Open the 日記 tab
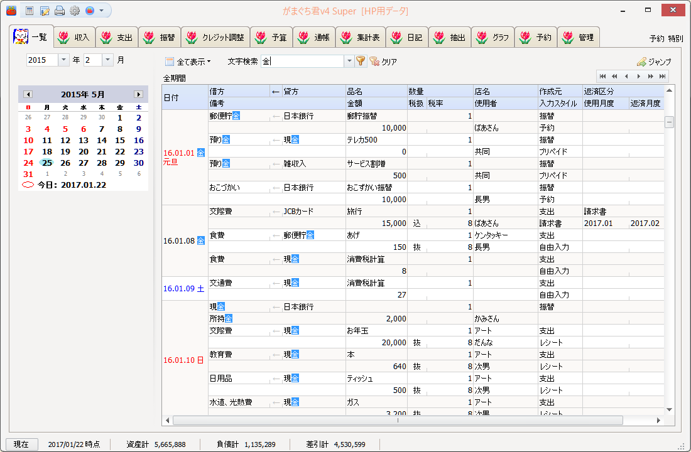691x452 pixels. pyautogui.click(x=408, y=38)
